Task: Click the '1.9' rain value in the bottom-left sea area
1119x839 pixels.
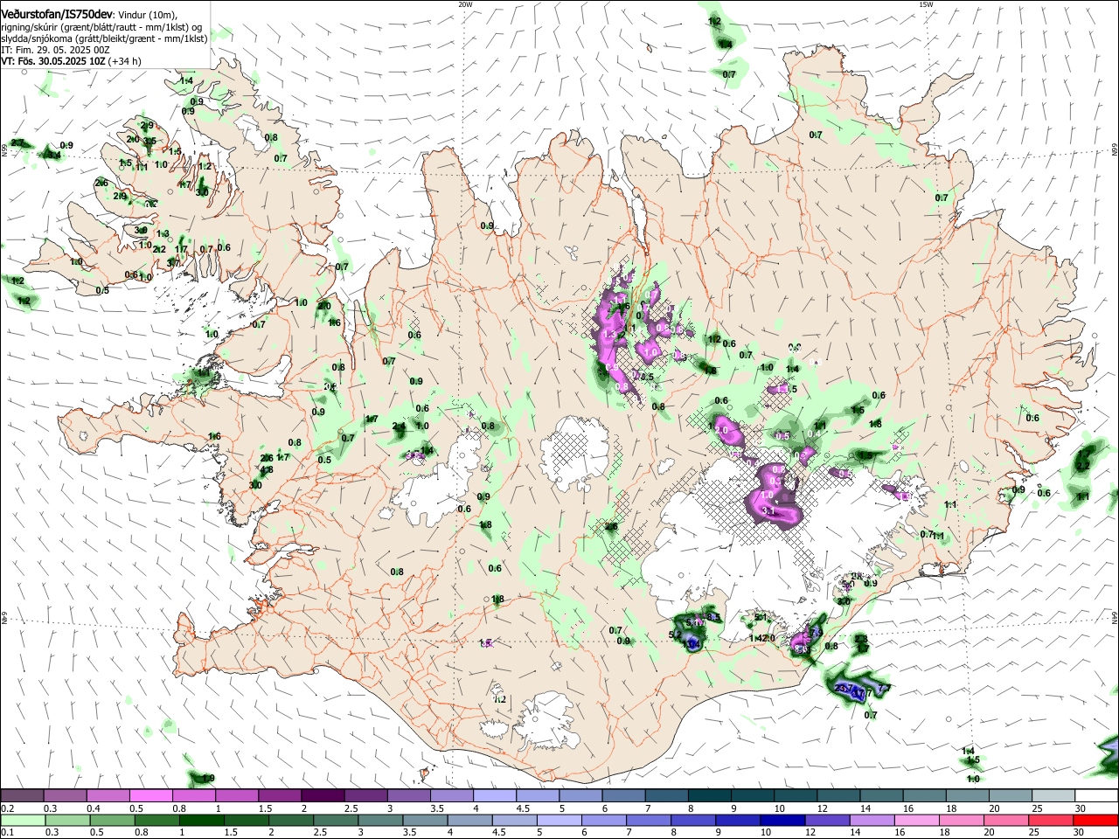Action: 208,779
